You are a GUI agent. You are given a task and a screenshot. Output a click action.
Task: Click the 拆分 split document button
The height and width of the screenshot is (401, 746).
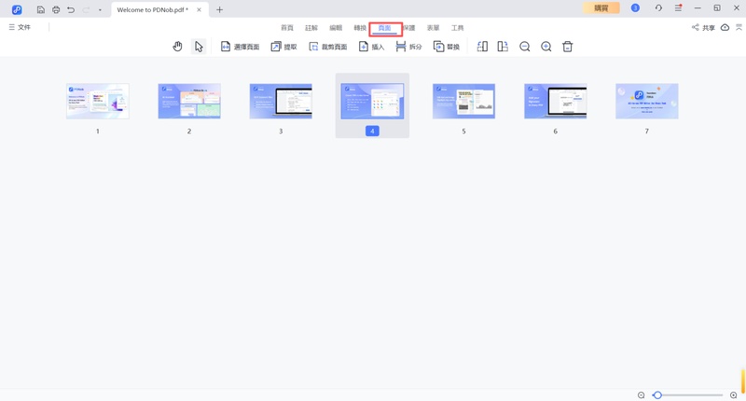click(x=408, y=47)
